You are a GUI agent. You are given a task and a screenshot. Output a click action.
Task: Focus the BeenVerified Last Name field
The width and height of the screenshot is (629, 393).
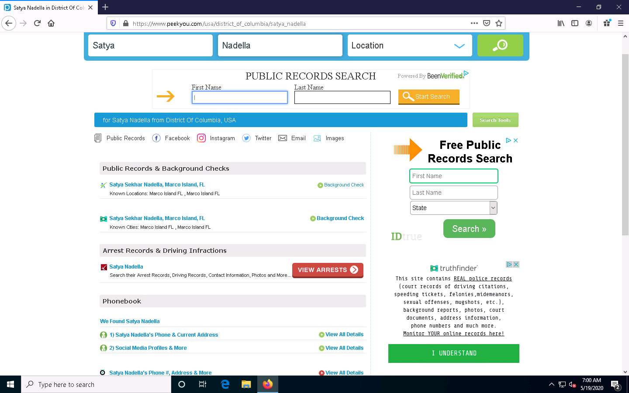342,97
